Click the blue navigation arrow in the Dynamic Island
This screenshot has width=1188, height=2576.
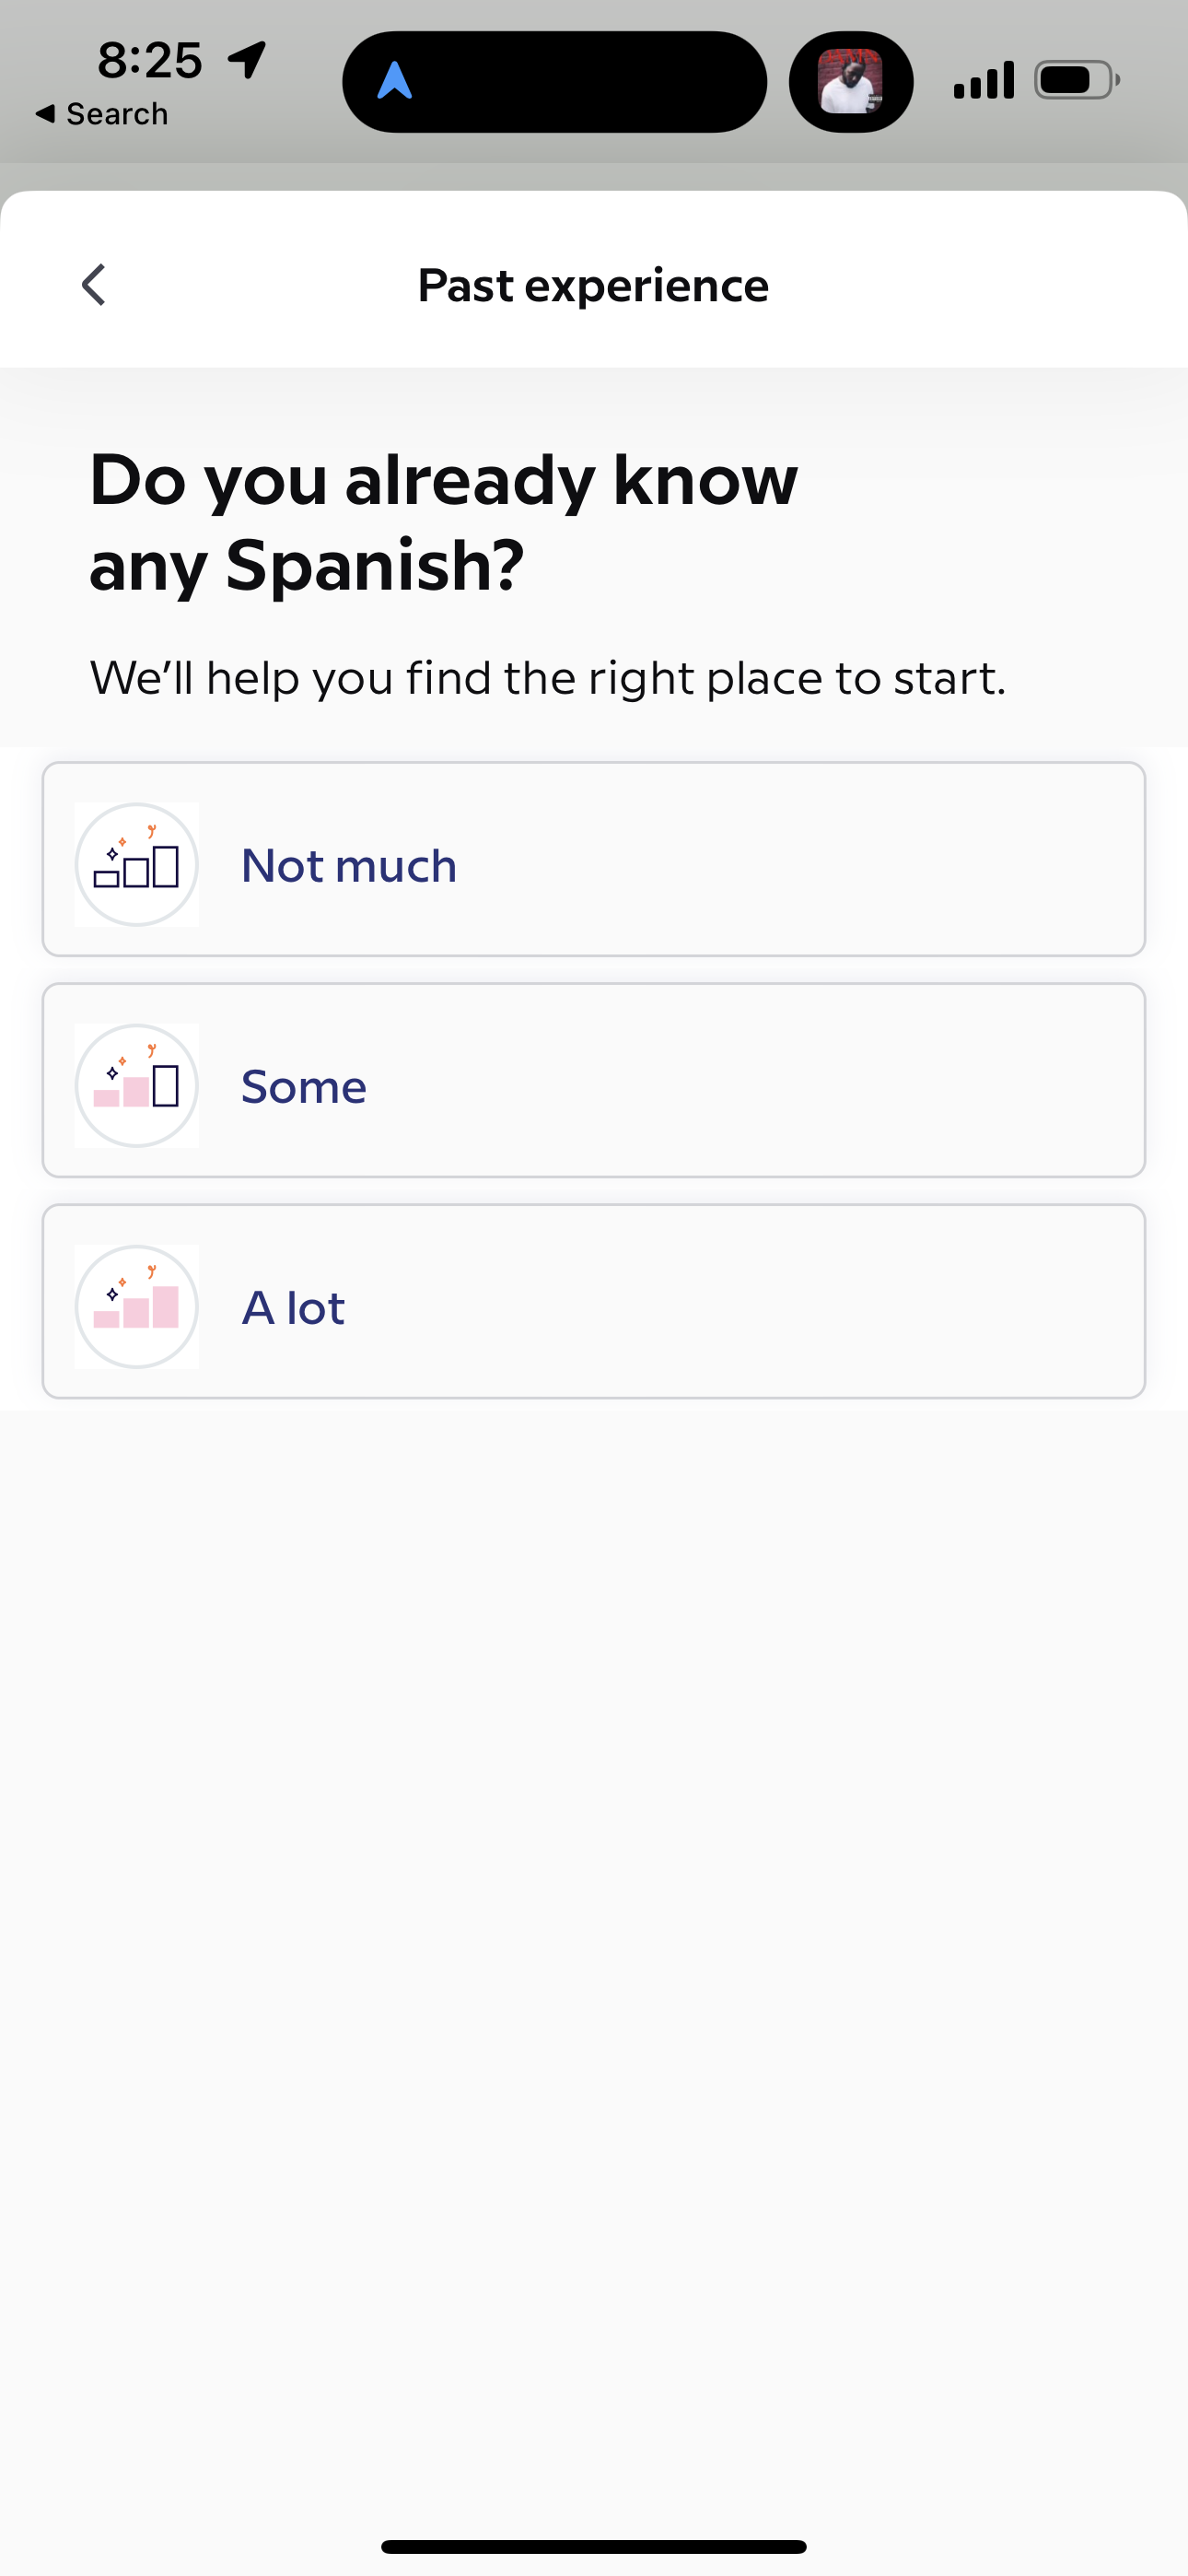394,80
